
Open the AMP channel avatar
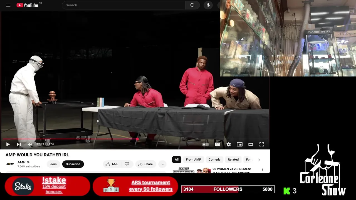(10, 164)
